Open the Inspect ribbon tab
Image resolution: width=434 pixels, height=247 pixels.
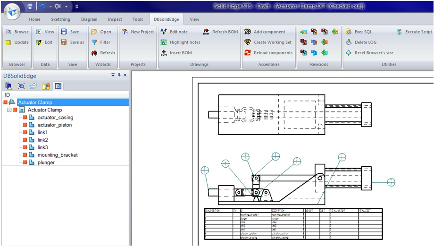click(115, 19)
